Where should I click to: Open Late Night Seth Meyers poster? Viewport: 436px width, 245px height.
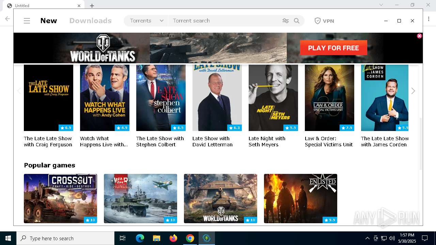273,98
